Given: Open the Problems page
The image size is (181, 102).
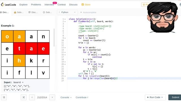Looking at the screenshot, I should [36, 5].
